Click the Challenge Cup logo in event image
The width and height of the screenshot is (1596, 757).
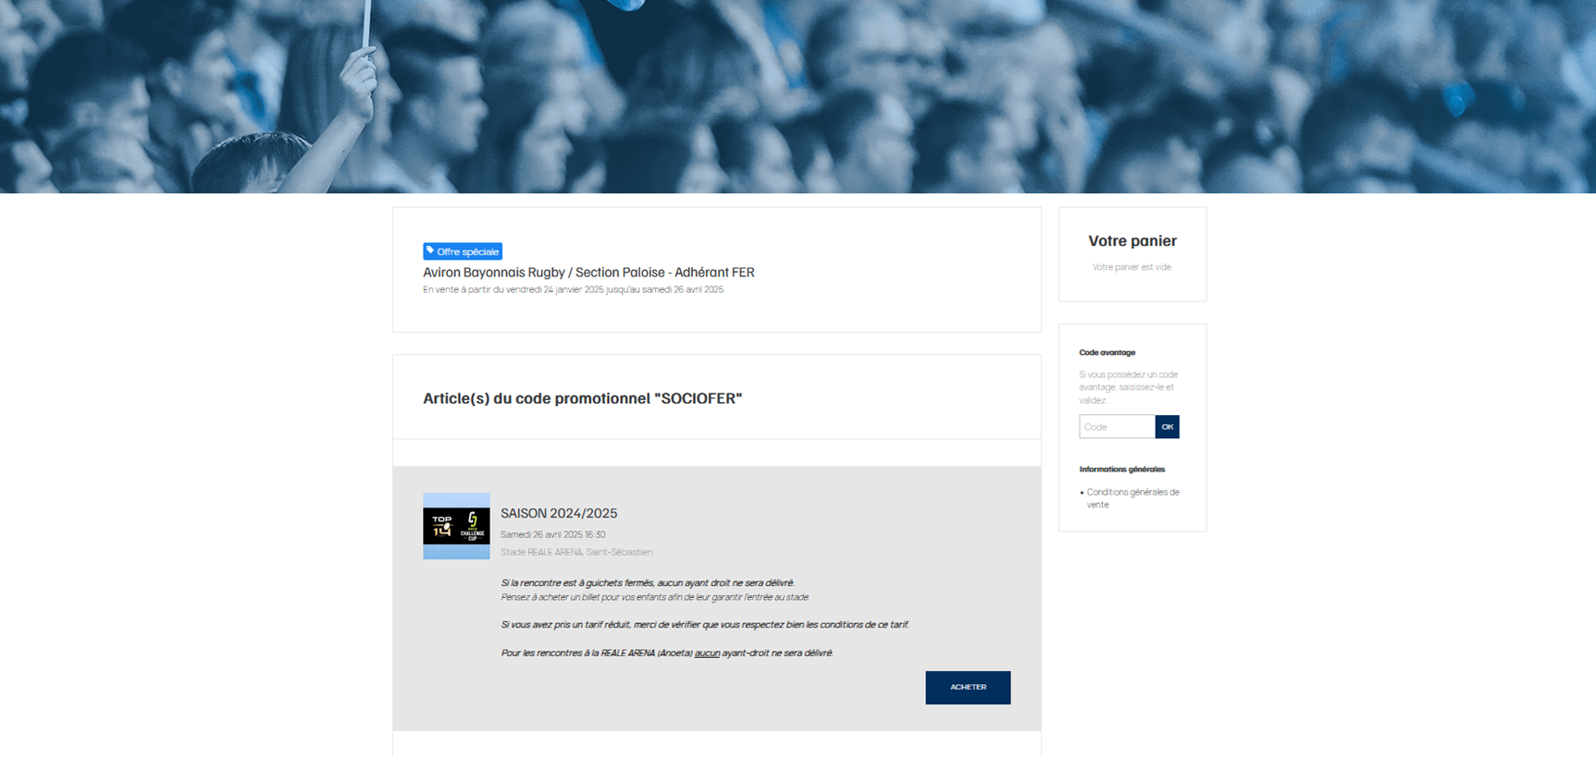click(472, 526)
